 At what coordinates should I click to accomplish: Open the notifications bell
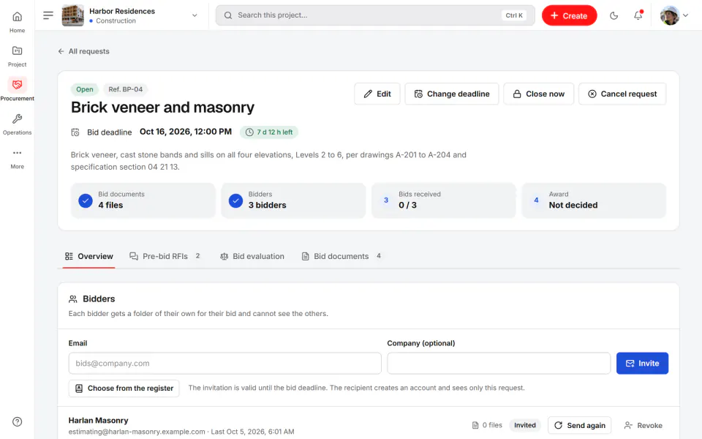pyautogui.click(x=638, y=15)
